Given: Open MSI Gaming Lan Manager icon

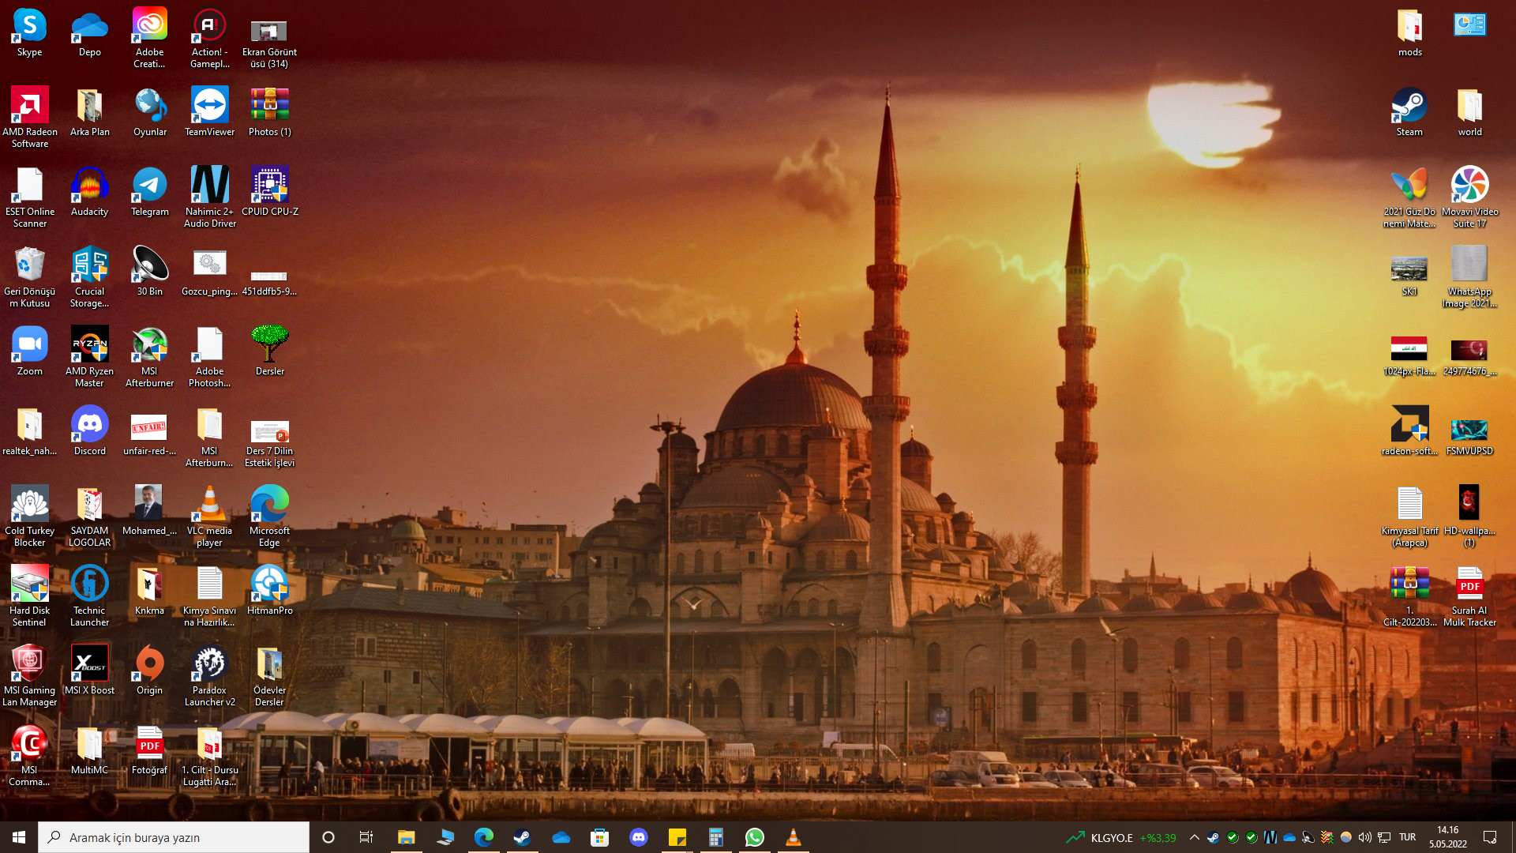Looking at the screenshot, I should [x=29, y=676].
